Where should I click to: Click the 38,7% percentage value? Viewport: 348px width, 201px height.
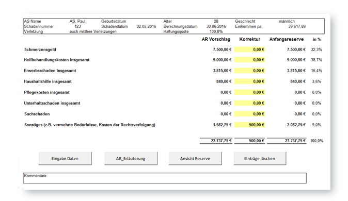(x=317, y=60)
